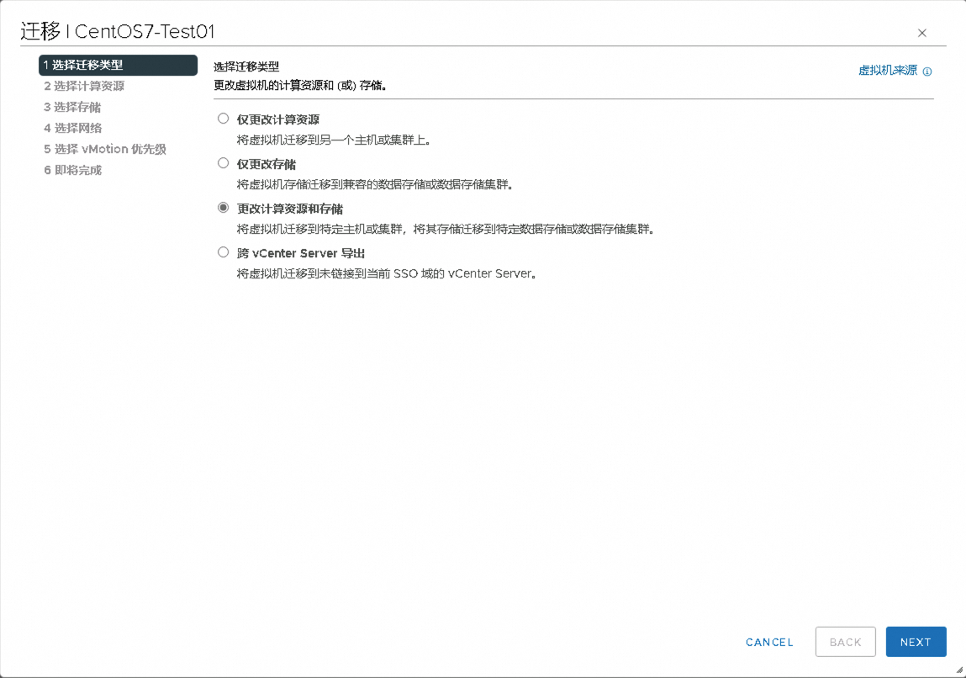This screenshot has width=966, height=678.
Task: Select the 仅更改计算资源 radio button
Action: coord(223,119)
